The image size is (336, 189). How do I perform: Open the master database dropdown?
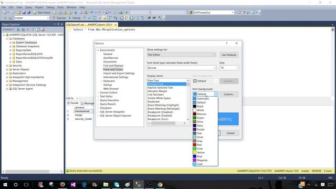point(32,18)
